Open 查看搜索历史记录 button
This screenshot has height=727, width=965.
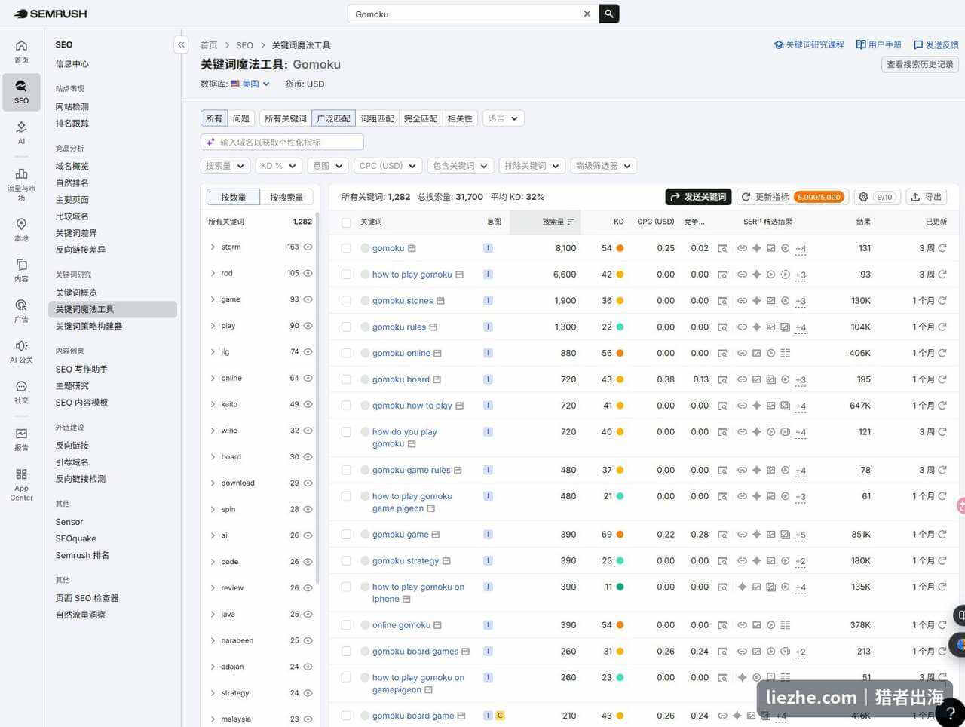point(920,64)
